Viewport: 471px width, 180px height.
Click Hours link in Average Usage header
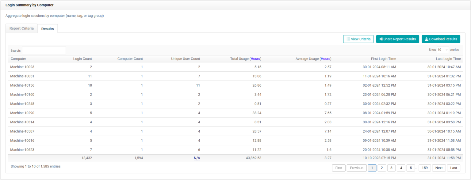[325, 59]
